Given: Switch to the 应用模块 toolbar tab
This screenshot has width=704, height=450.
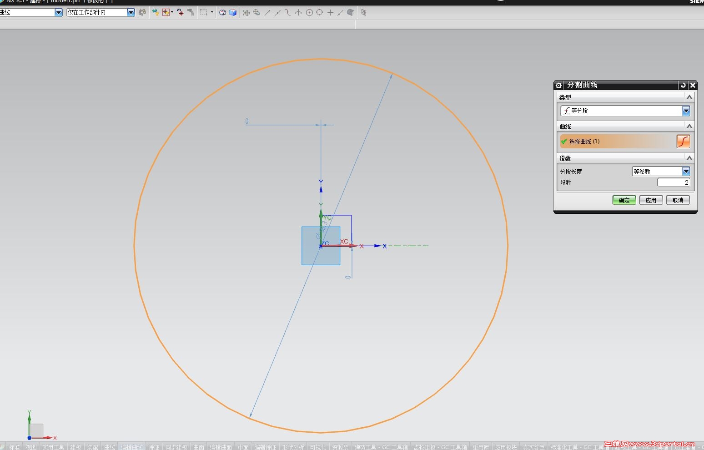Looking at the screenshot, I should 506,447.
